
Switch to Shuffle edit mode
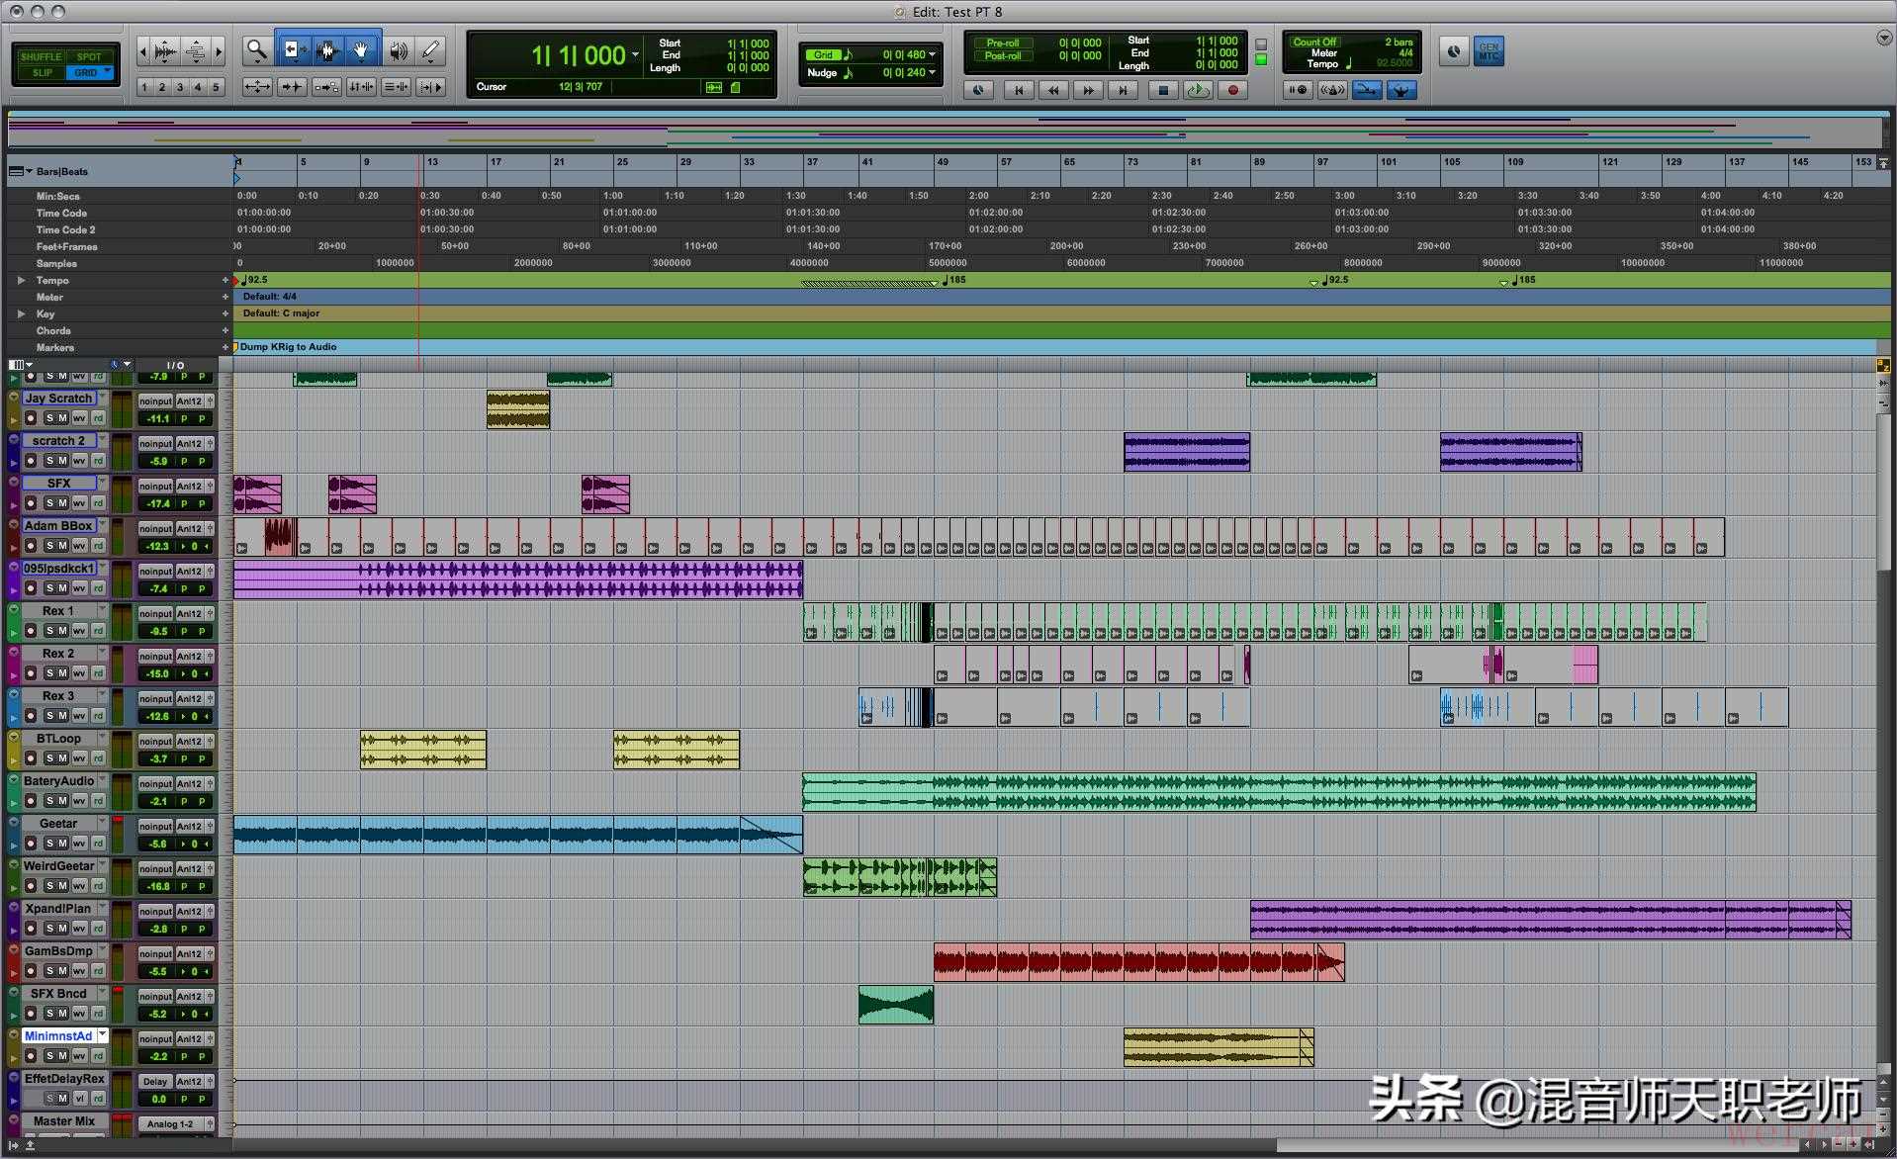tap(41, 57)
